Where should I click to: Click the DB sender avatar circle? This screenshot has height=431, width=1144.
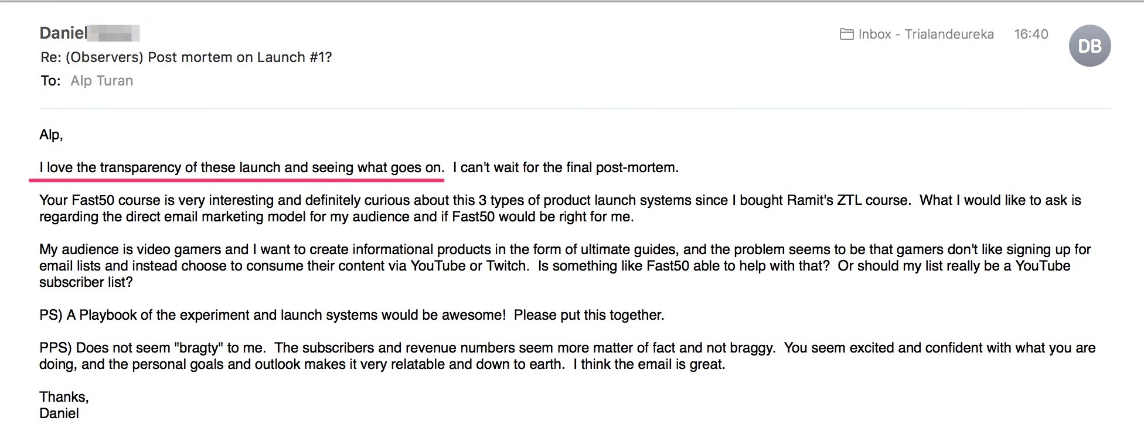(x=1089, y=46)
